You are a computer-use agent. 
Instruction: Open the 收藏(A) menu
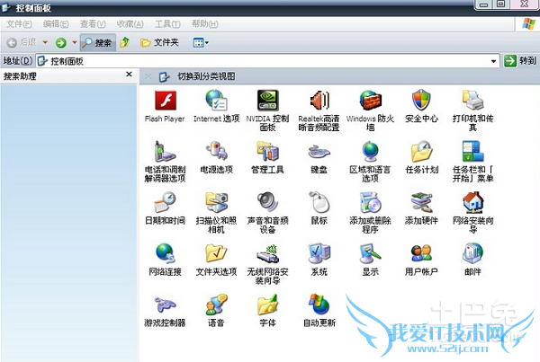click(130, 24)
